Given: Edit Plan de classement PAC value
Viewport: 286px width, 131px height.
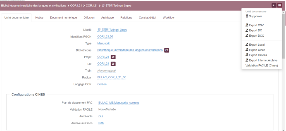Looking at the screenshot, I should (119, 103).
